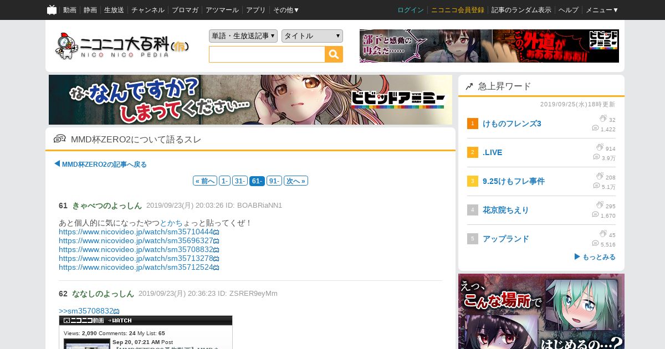
Task: Click the とかち word link in post 61
Action: click(171, 223)
